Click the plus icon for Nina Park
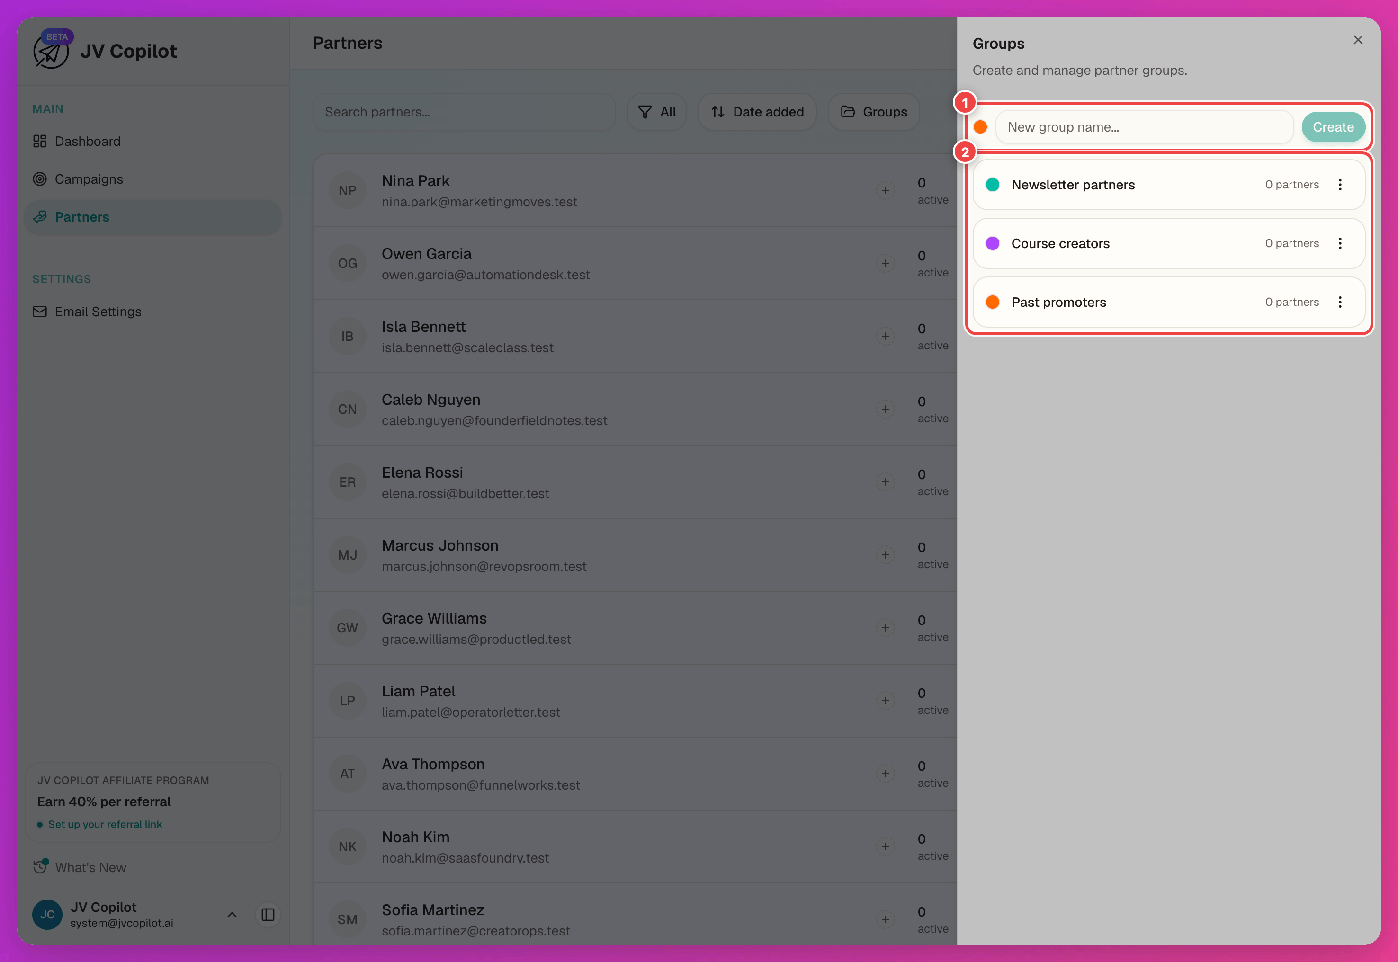 [885, 190]
